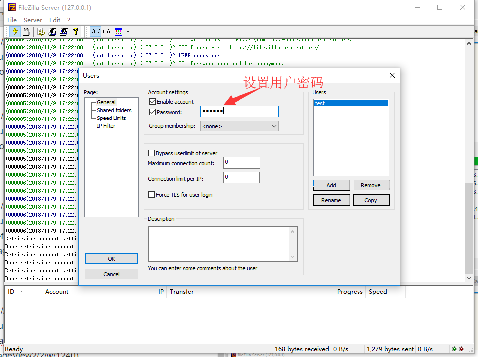
Task: Select the /C/ server path display button
Action: pos(96,32)
